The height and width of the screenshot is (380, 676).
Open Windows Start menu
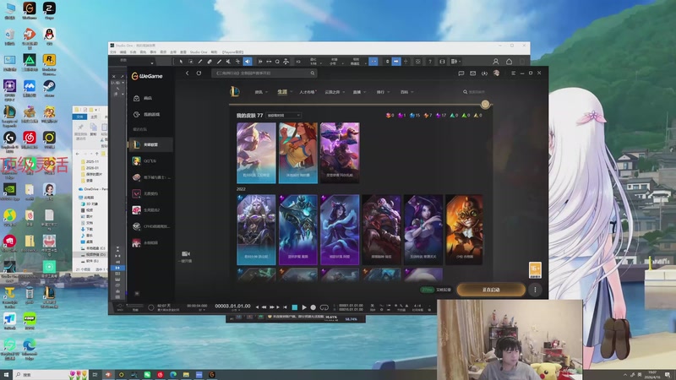tap(6, 375)
